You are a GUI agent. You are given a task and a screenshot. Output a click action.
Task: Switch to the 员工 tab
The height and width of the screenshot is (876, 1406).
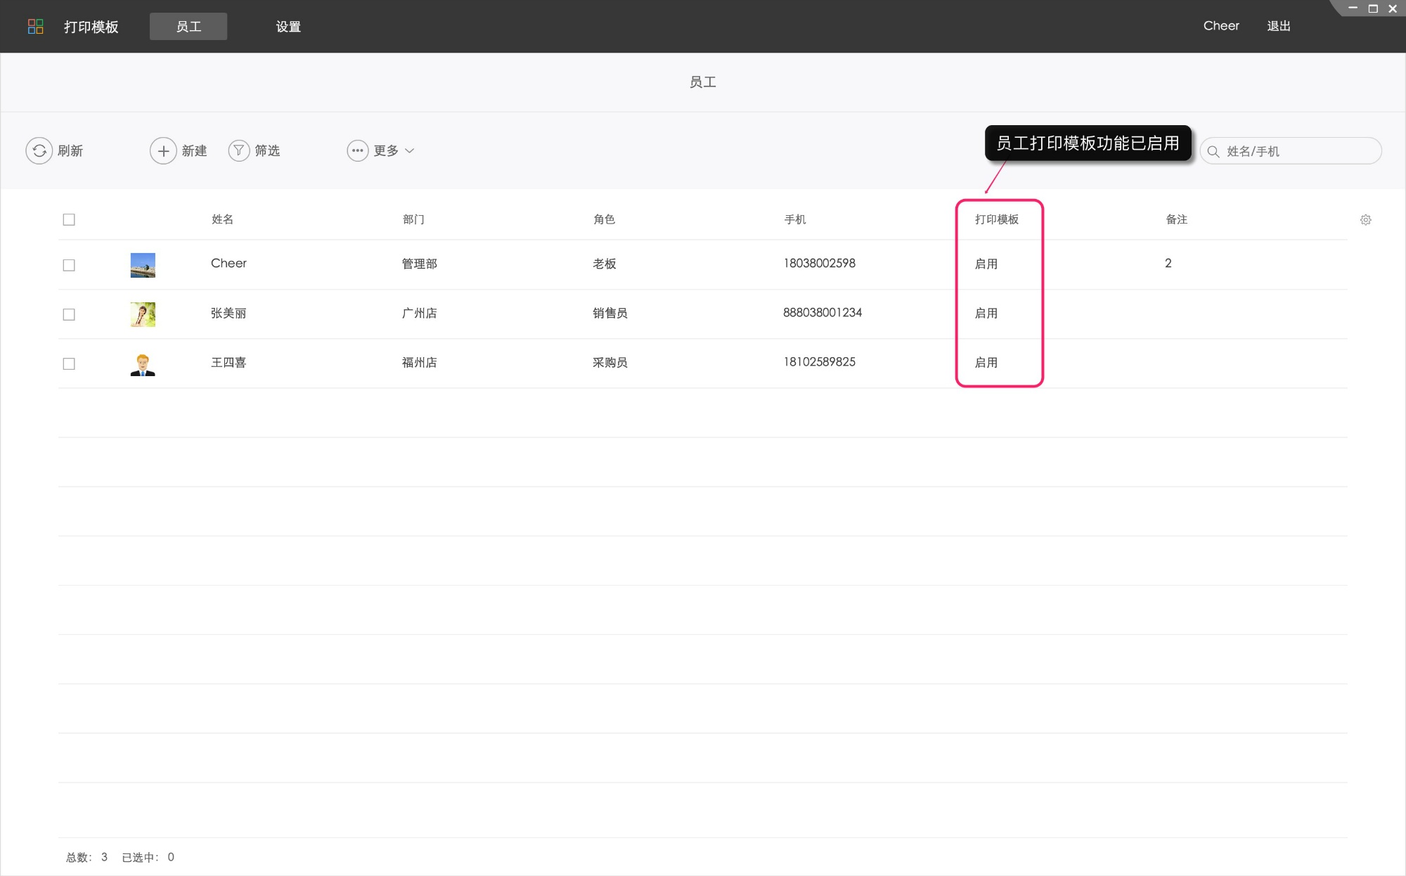[188, 27]
